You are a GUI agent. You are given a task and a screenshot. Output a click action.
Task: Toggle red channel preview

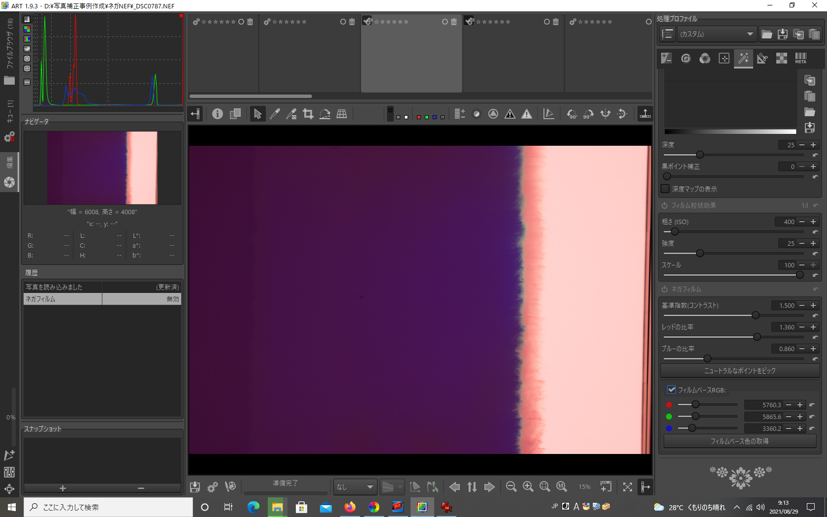tap(419, 117)
